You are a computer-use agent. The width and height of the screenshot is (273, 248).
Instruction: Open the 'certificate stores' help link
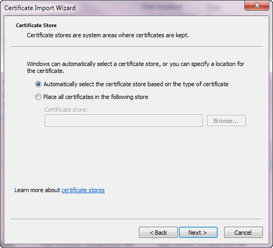(x=83, y=190)
